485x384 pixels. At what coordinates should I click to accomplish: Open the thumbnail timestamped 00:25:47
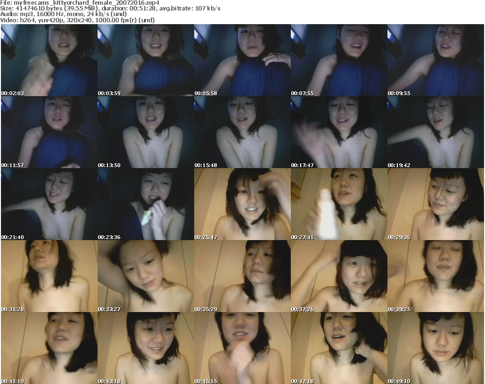[242, 205]
